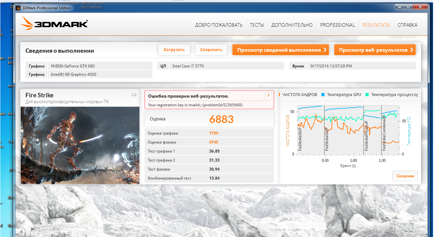
Task: Click the blue Температура GPU legend square
Action: [323, 95]
